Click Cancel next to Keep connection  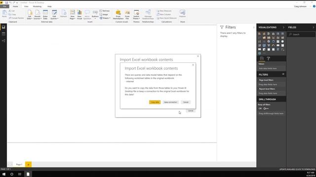186,102
